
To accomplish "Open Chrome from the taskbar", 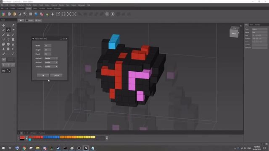I will [x=24, y=148].
